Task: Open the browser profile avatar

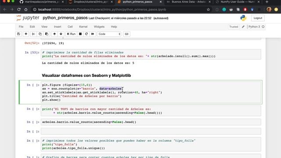Action: point(269,10)
